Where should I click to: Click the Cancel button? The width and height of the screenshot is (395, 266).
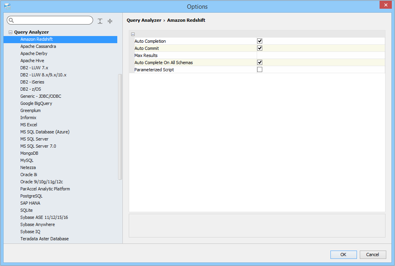(372, 255)
